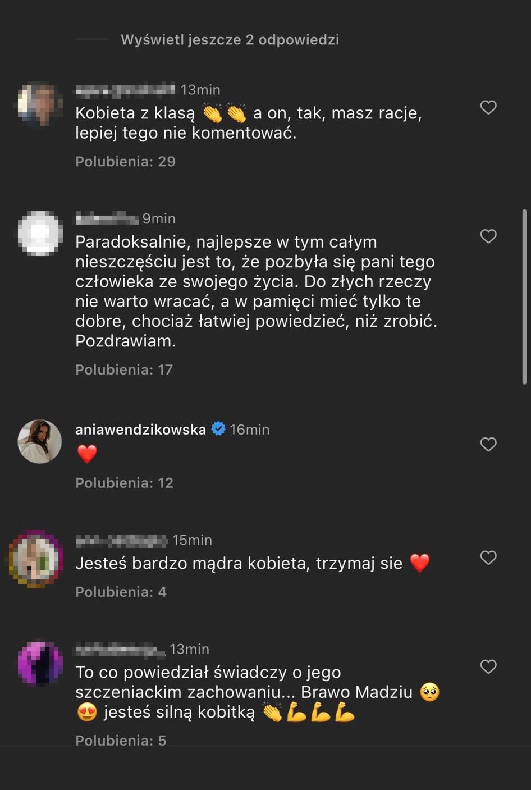
Task: Tap heart on "Brawo Madziu" comment
Action: tap(488, 666)
